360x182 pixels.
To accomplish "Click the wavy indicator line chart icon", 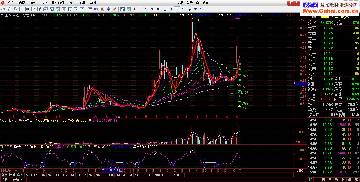I will coord(90,9).
